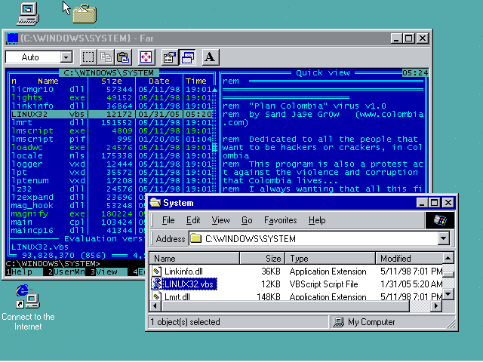Viewport: 483px width, 362px height.
Task: Select magnify exe row in Far panel
Action: (78, 214)
